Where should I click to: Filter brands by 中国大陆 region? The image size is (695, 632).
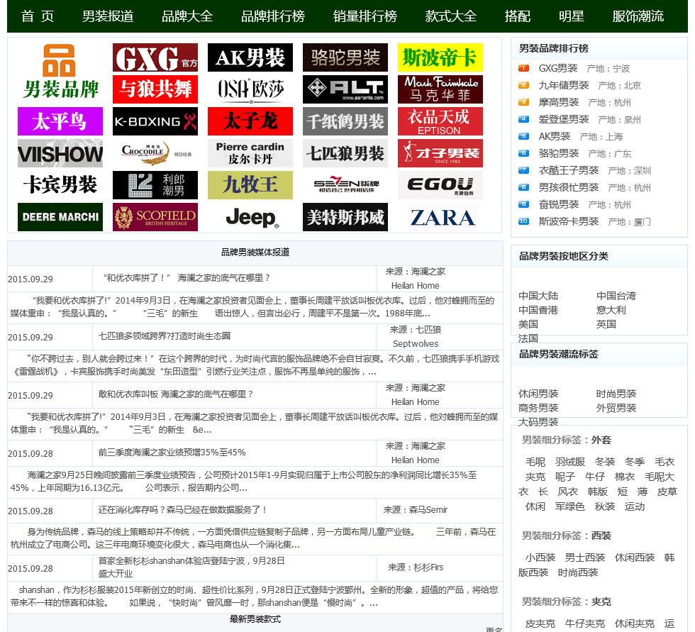(538, 296)
